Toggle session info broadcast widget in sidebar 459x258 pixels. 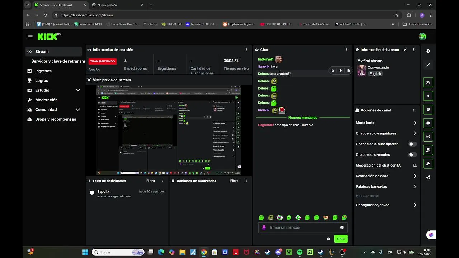[x=428, y=137]
